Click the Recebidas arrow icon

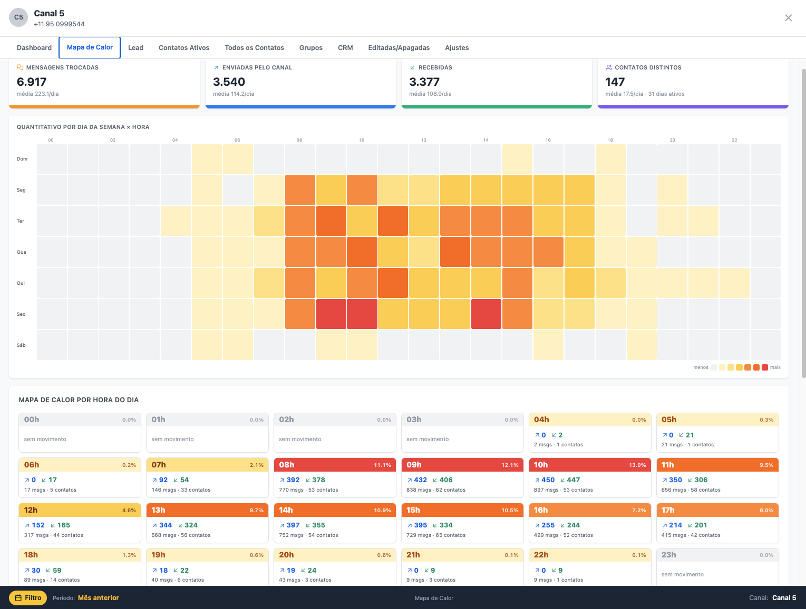(x=412, y=67)
